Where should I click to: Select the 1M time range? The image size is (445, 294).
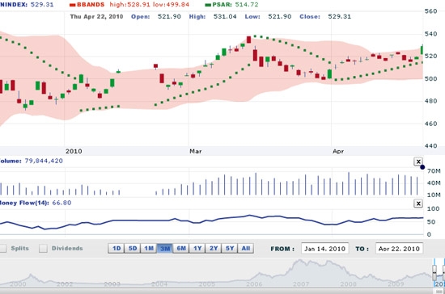tap(149, 249)
